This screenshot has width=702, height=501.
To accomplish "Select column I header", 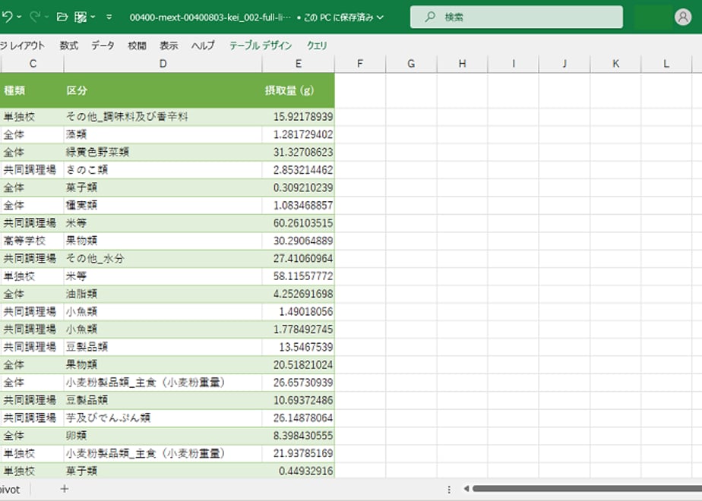I will click(513, 64).
